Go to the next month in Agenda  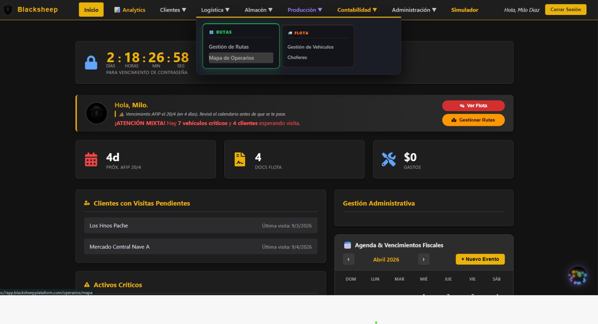[x=423, y=259]
